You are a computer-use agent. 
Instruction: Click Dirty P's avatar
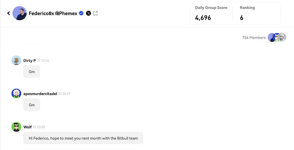coord(16,60)
